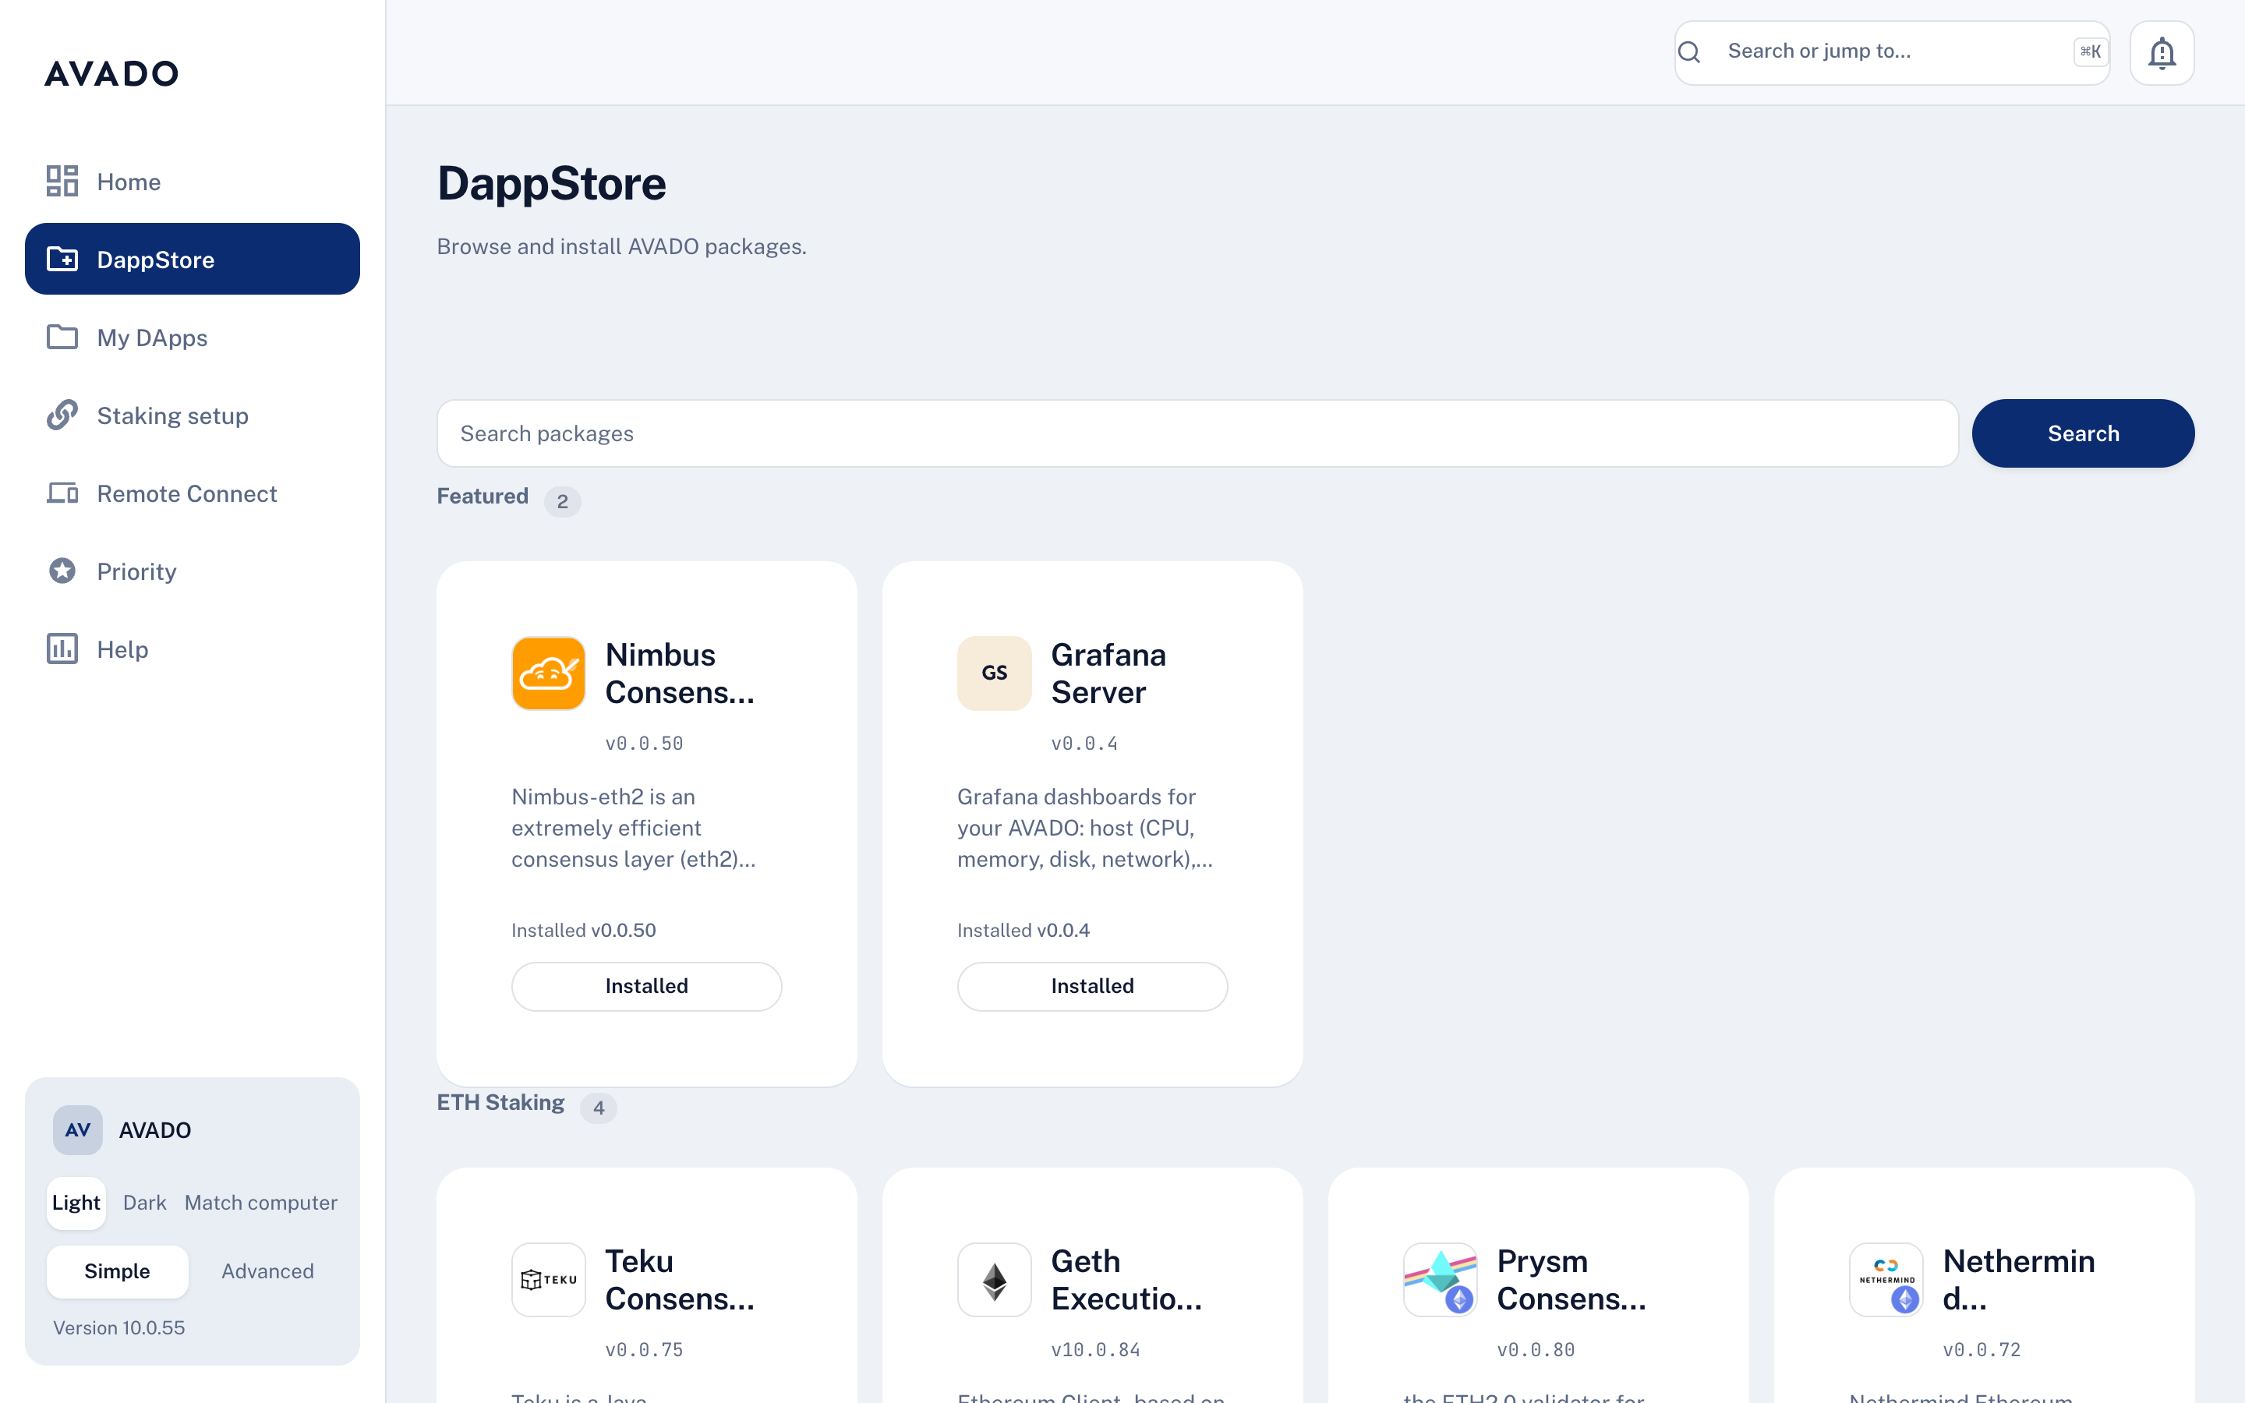Click Installed button on Nimbus card

pyautogui.click(x=646, y=985)
